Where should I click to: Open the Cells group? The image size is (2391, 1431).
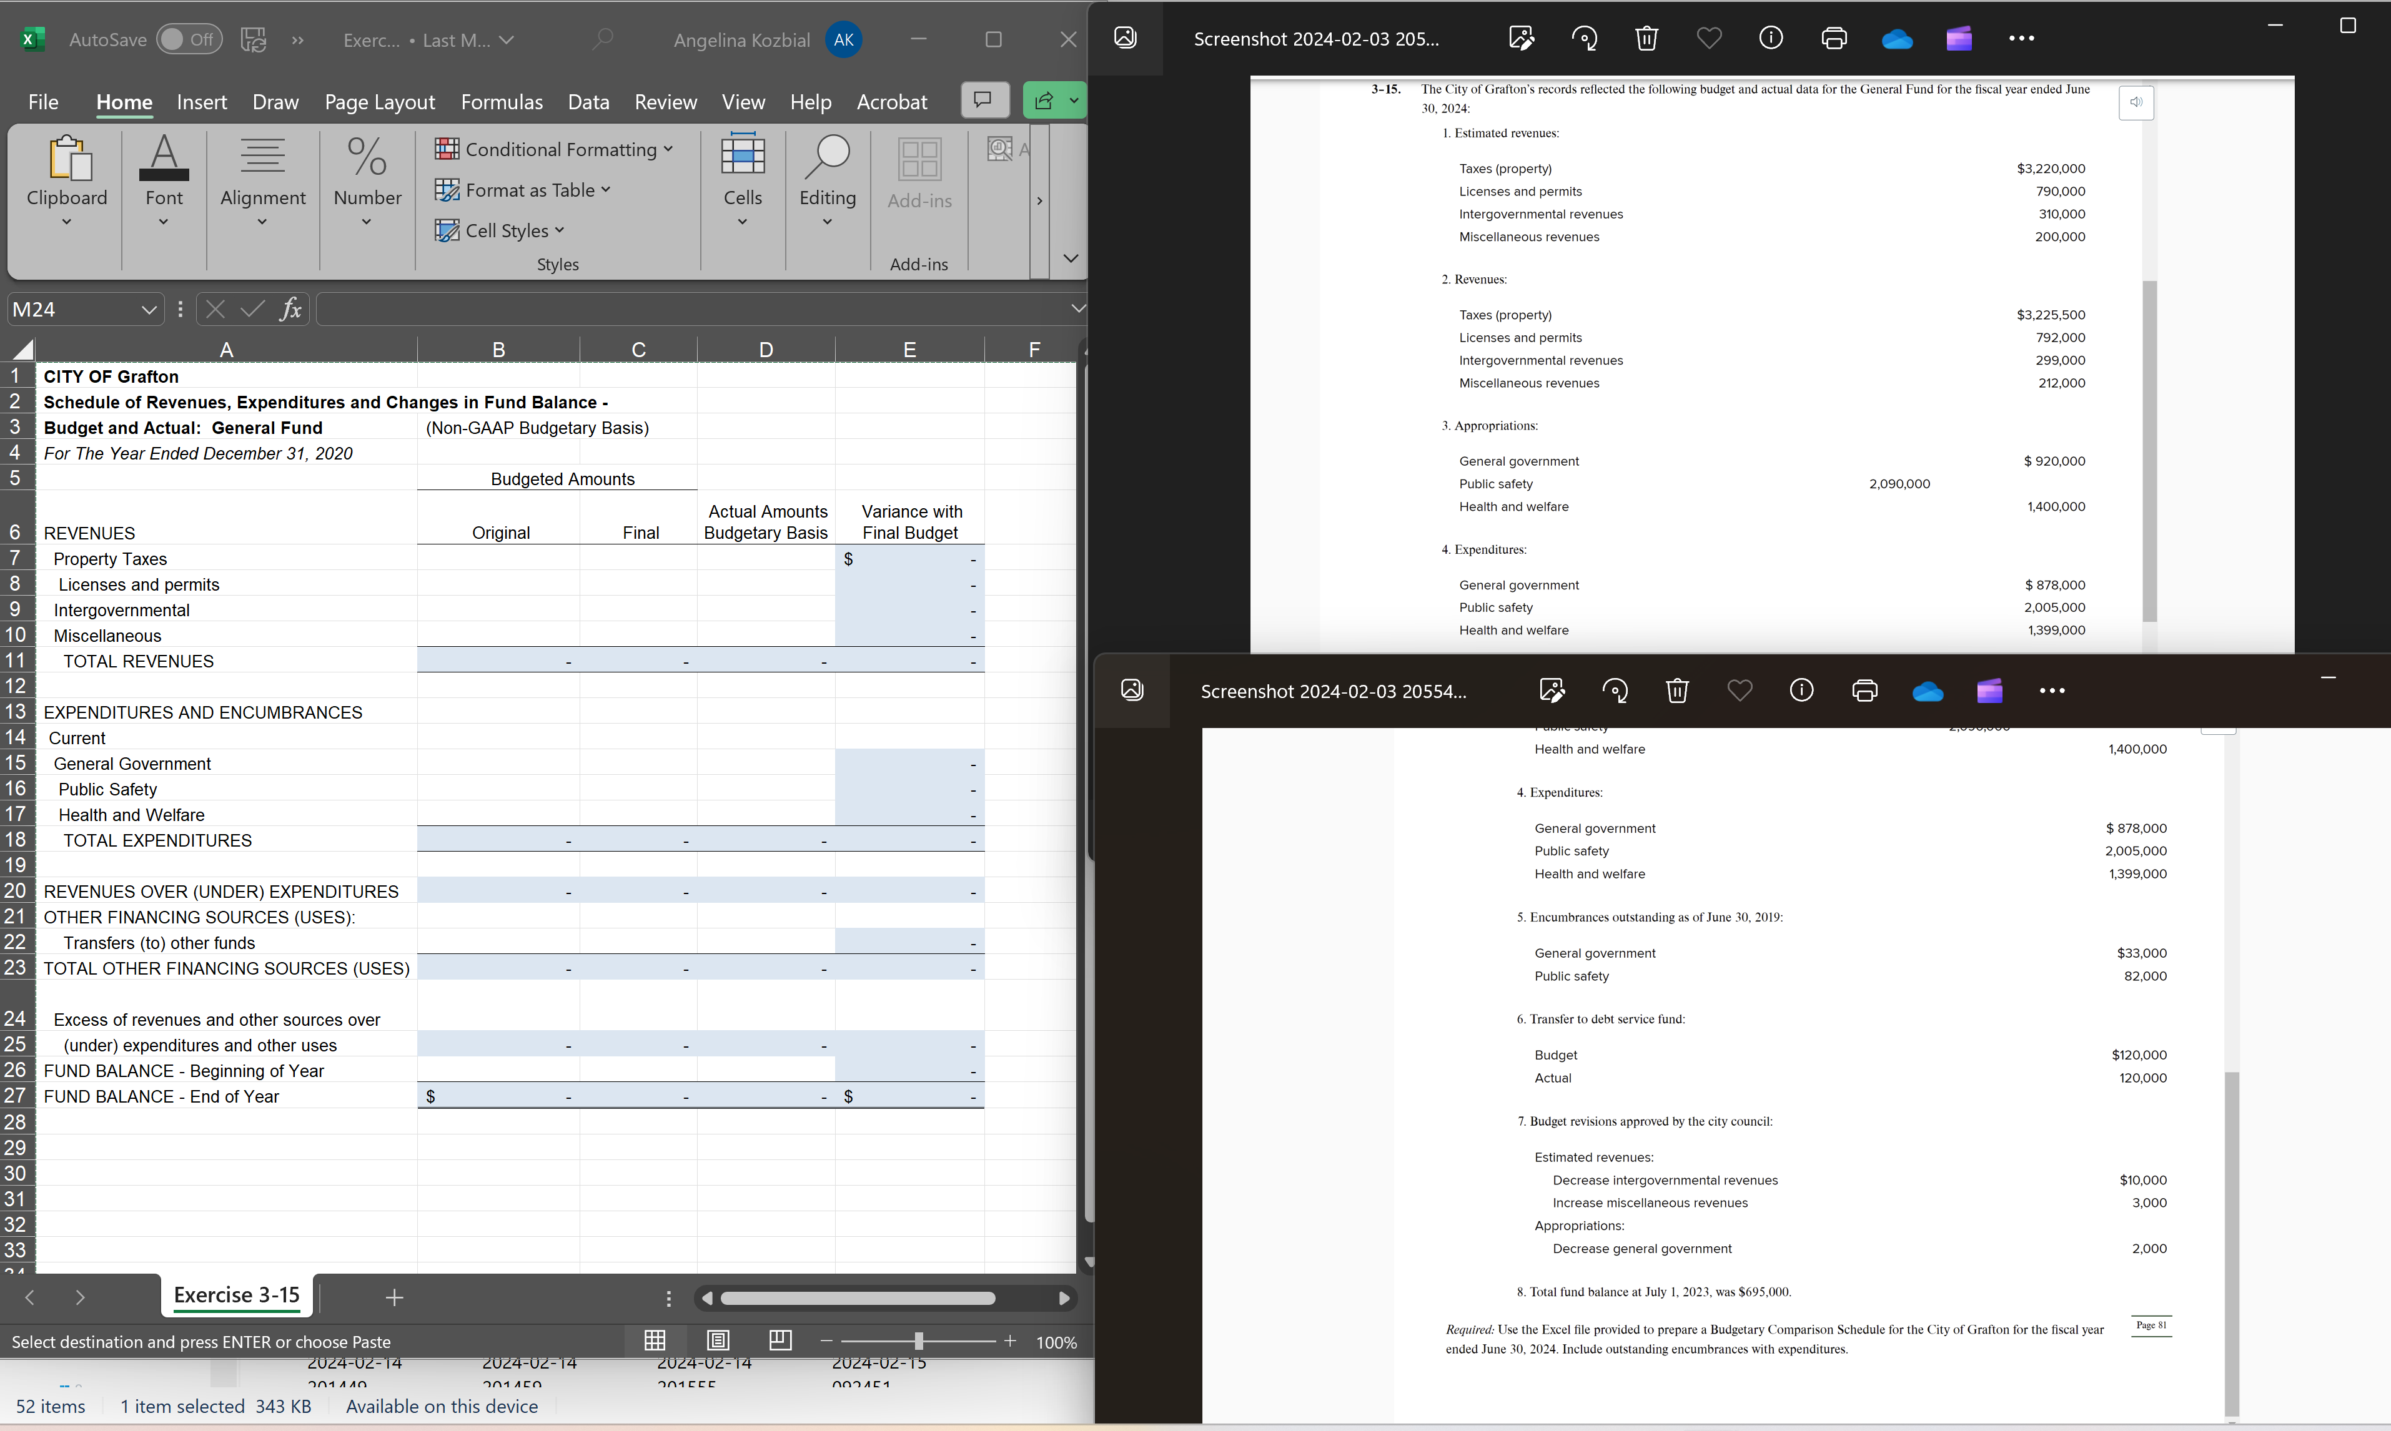point(743,181)
